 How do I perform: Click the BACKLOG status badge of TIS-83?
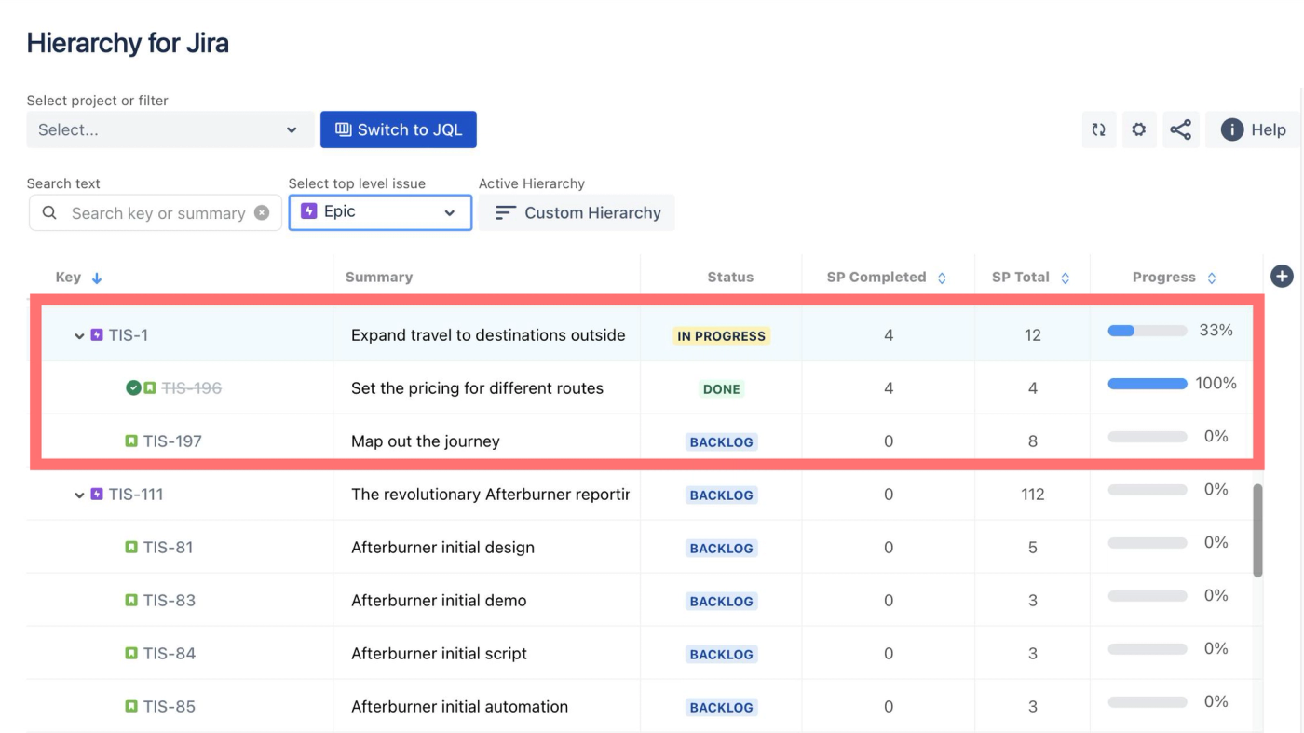(721, 602)
